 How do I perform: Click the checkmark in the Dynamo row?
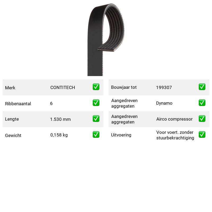202,103
